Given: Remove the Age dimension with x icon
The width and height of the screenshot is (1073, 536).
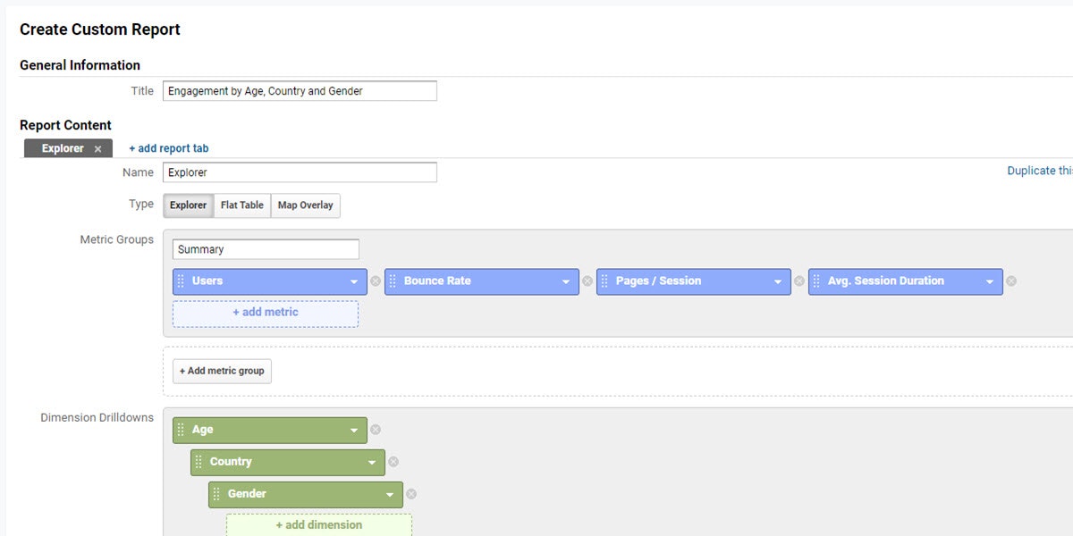Looking at the screenshot, I should click(x=376, y=430).
